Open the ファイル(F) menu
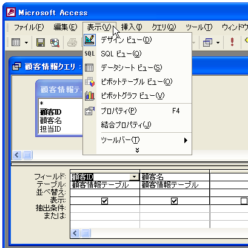 point(28,27)
